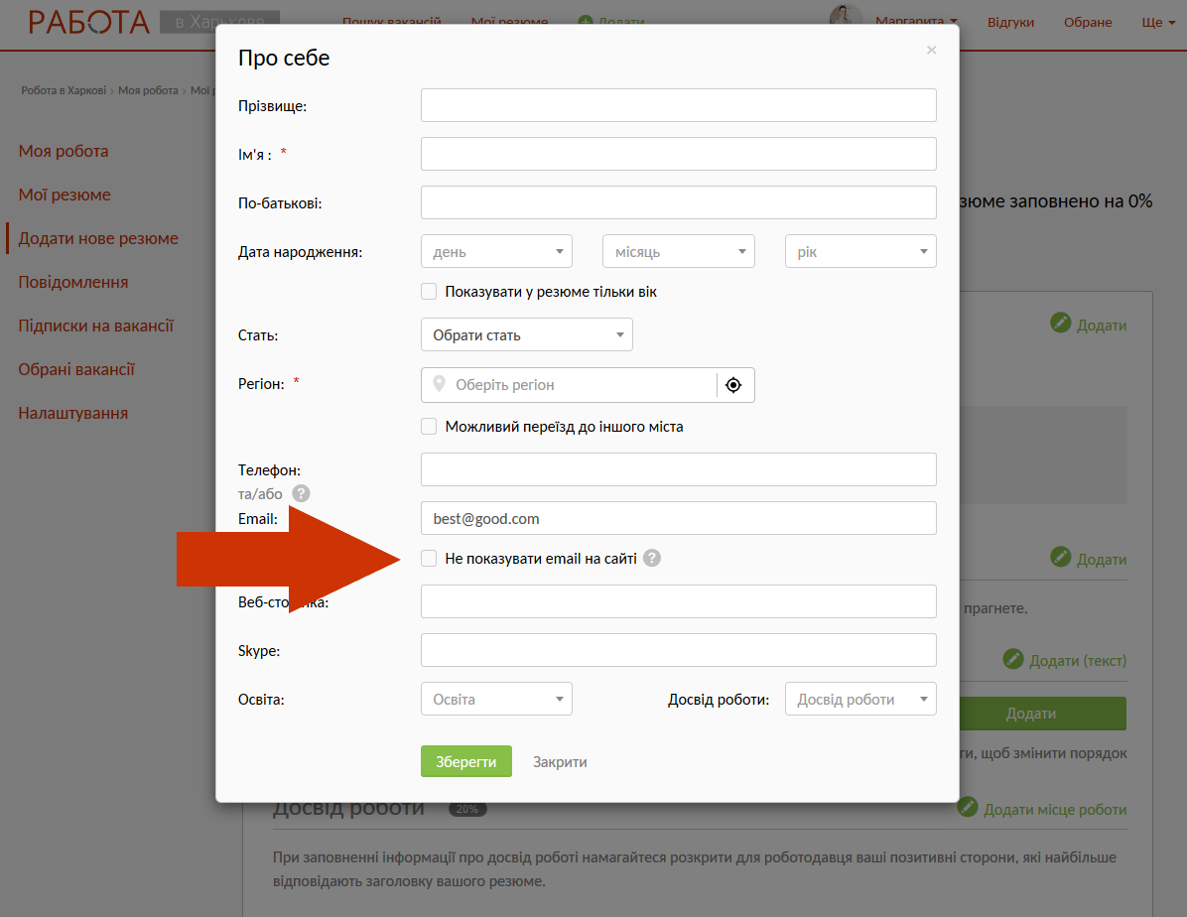
Task: Click the pencil icon by Додати місце роботи
Action: point(968,808)
